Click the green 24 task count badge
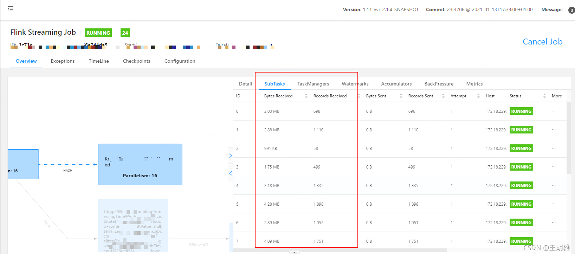Screen dimensions: 575x254 125,33
